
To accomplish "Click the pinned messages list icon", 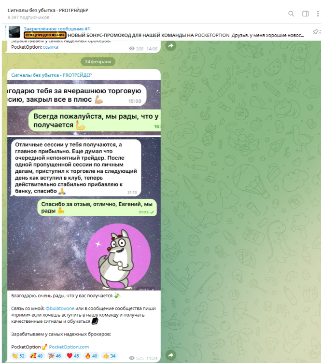I will pos(316,32).
